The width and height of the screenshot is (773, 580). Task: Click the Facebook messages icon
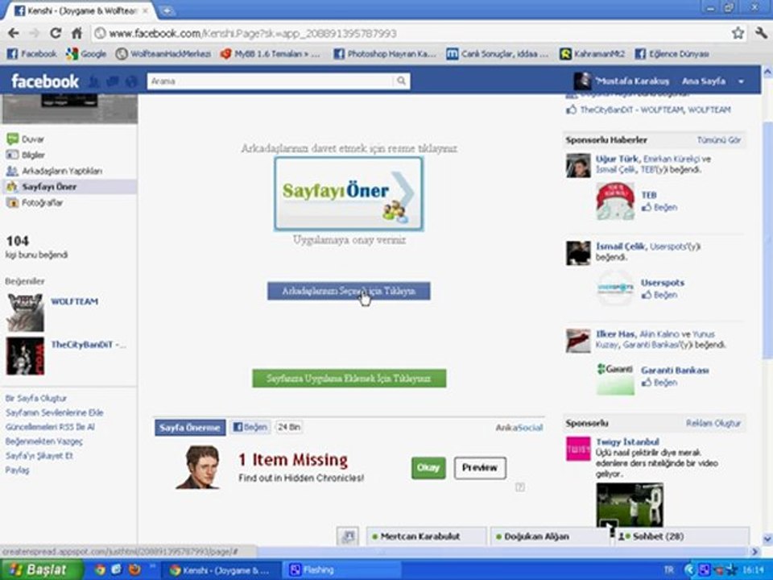click(x=113, y=81)
